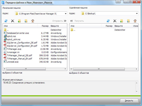The image size is (142, 106).
Task: Click the Закрыть button
Action: pos(129,101)
